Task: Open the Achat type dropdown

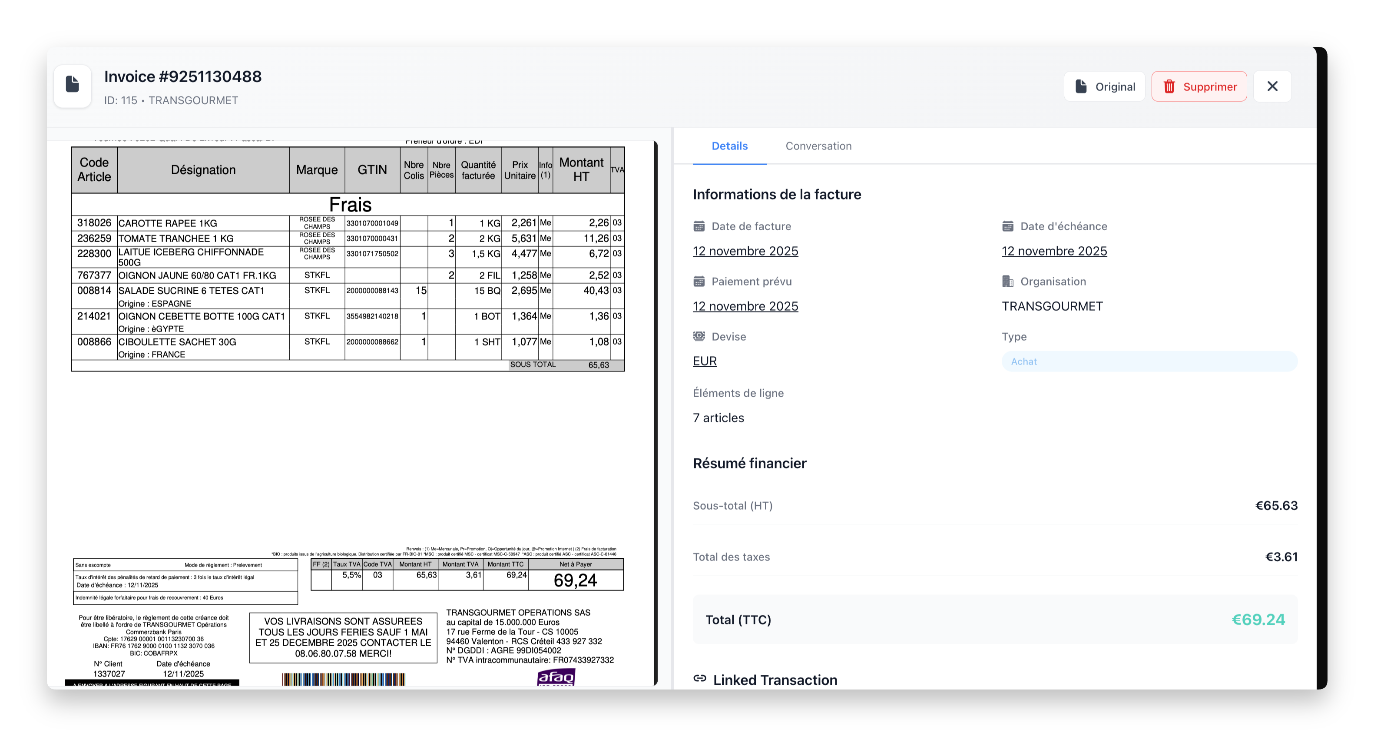Action: pyautogui.click(x=1149, y=361)
